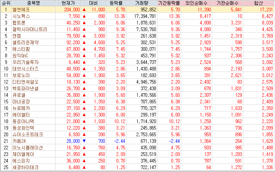Open the 마녀공장 stock entry
The width and height of the screenshot is (275, 172).
click(x=21, y=102)
